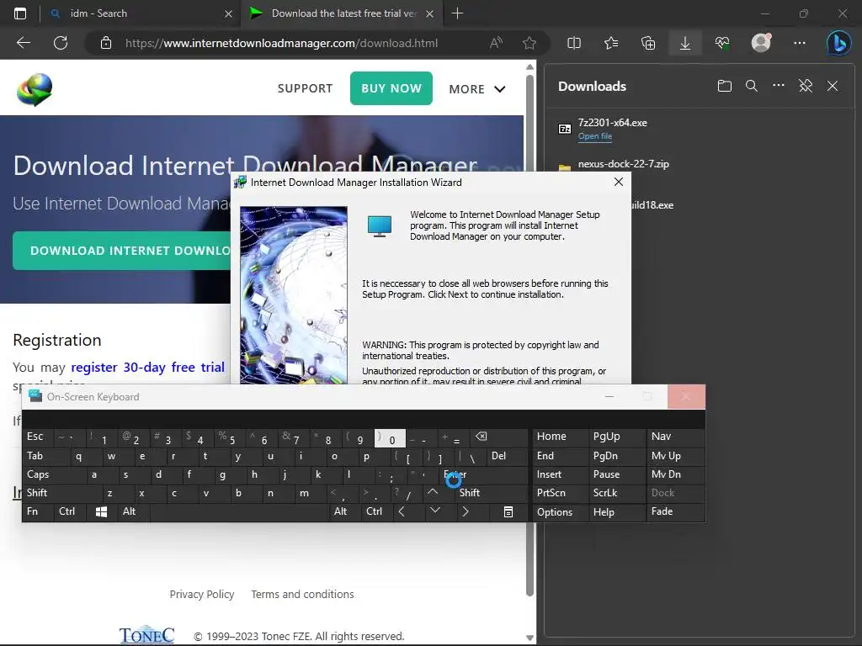Click the menu key on On-Screen Keyboard

508,512
